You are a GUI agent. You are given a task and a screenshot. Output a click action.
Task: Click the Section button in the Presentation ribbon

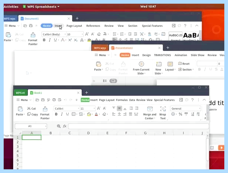coord(186,70)
